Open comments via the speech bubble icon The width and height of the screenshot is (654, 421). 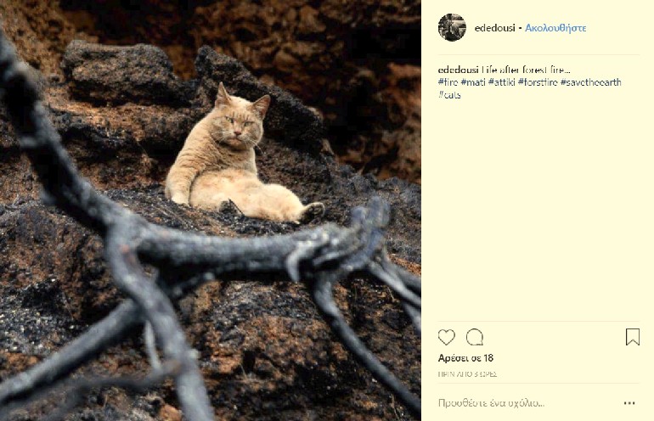pyautogui.click(x=475, y=337)
